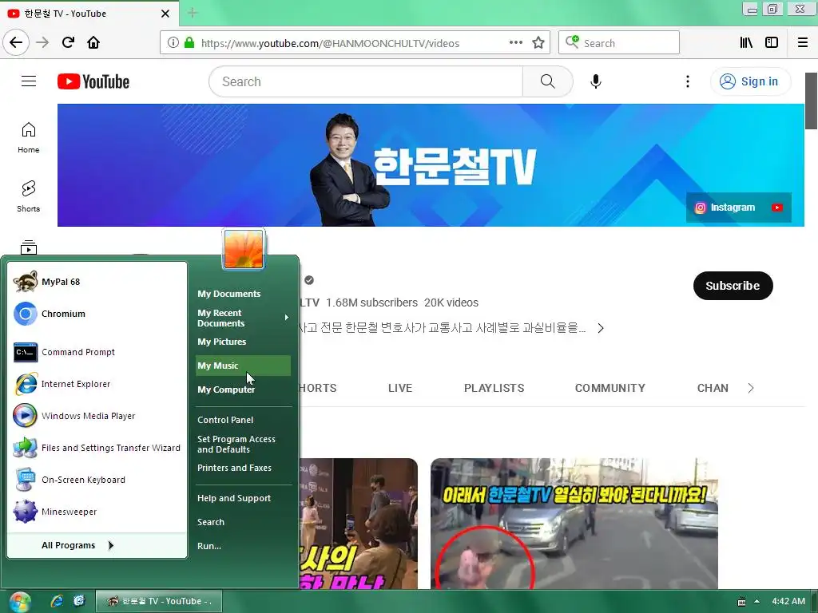Open the browser hamburger menu
Viewport: 818px width, 613px height.
coord(803,43)
